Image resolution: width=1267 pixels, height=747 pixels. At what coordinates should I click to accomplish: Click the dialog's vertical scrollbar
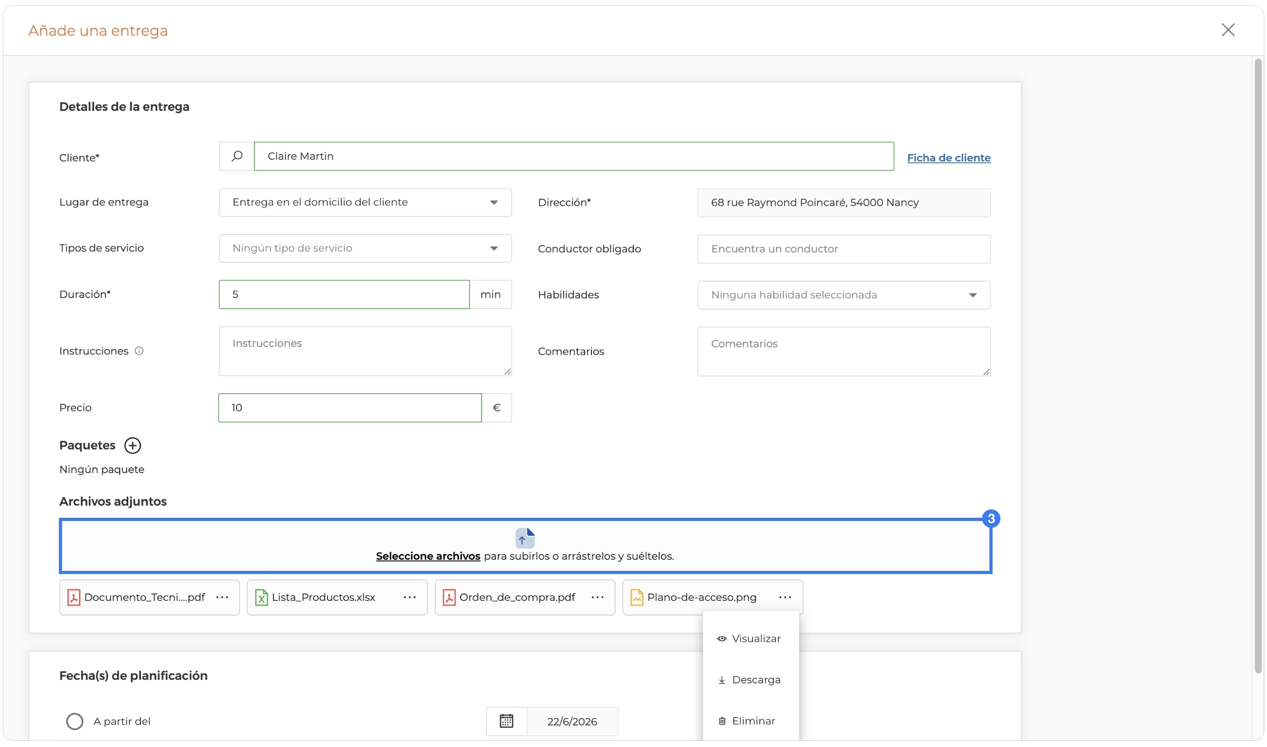pyautogui.click(x=1258, y=365)
